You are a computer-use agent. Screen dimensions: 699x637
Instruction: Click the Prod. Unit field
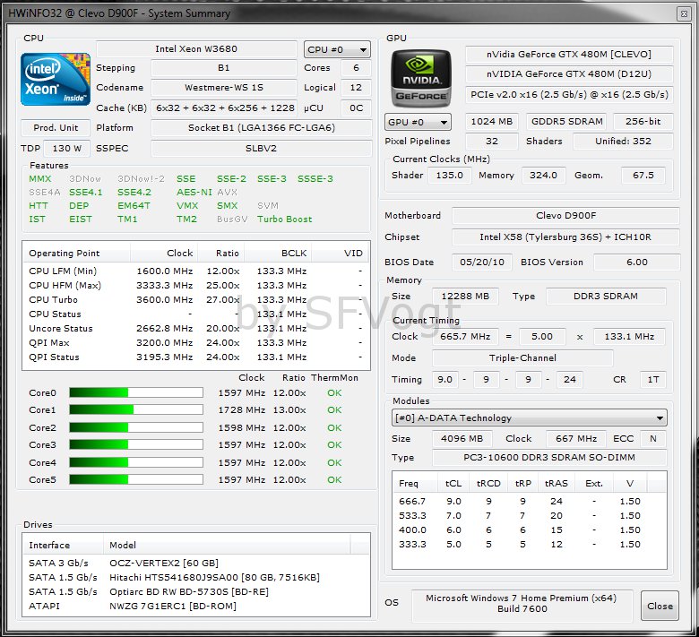pyautogui.click(x=56, y=127)
